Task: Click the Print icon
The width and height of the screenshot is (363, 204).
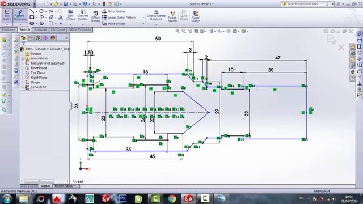Action: (x=75, y=4)
